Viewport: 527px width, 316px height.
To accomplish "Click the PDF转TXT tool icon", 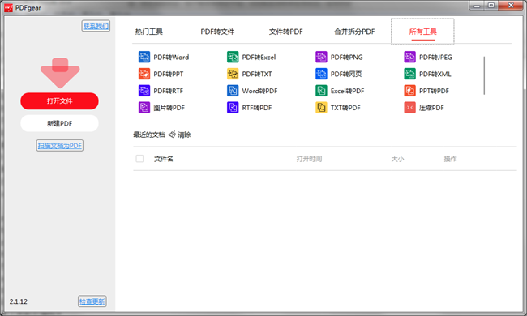I will [x=233, y=74].
